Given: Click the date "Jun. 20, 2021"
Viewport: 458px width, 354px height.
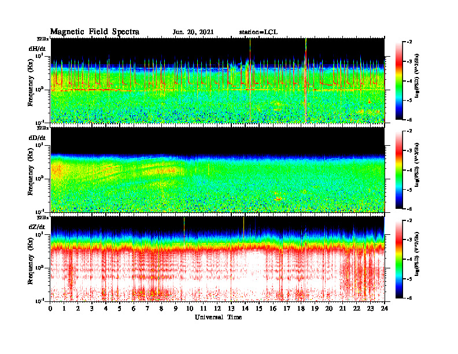Looking at the screenshot, I should tap(193, 32).
